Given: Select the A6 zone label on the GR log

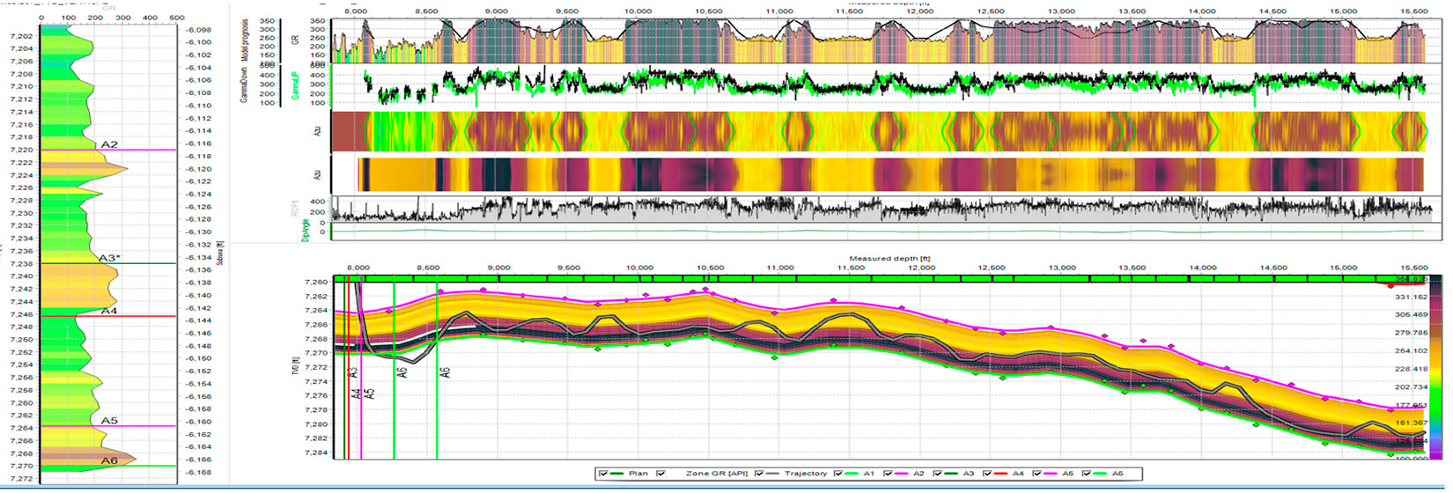Looking at the screenshot, I should [x=109, y=460].
